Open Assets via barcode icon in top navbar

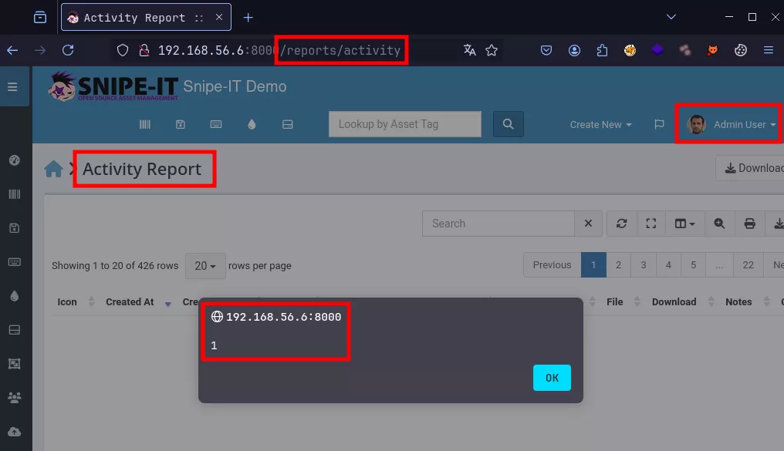coord(144,124)
